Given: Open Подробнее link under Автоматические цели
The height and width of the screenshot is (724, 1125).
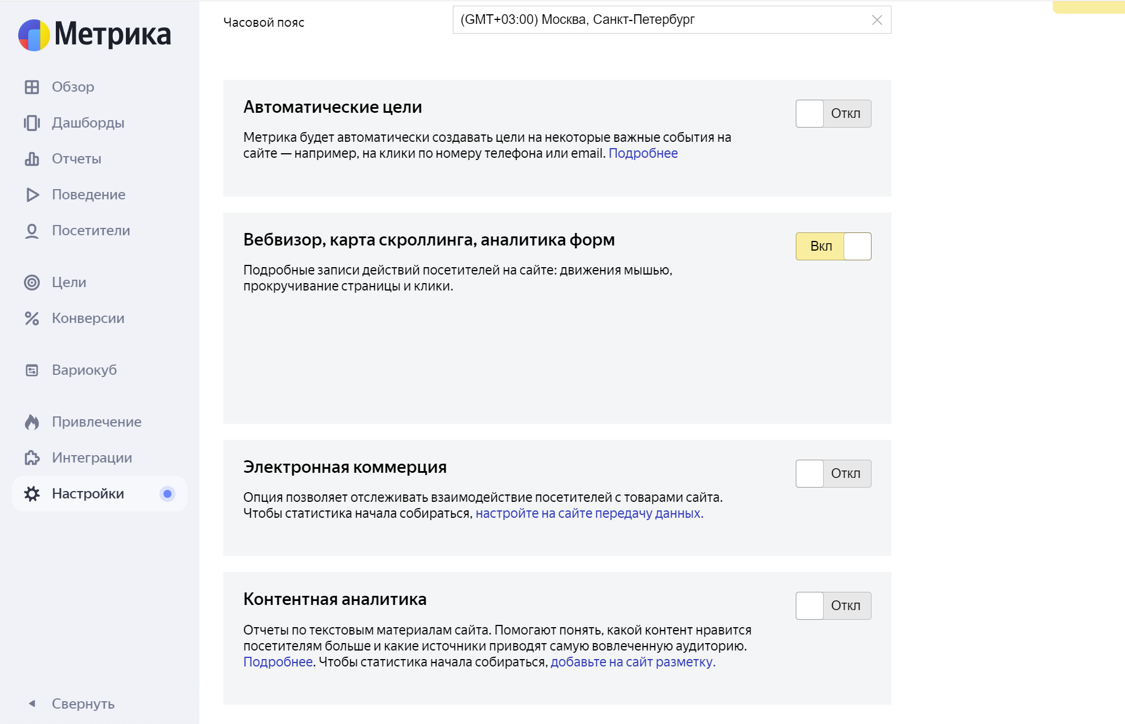Looking at the screenshot, I should click(643, 154).
